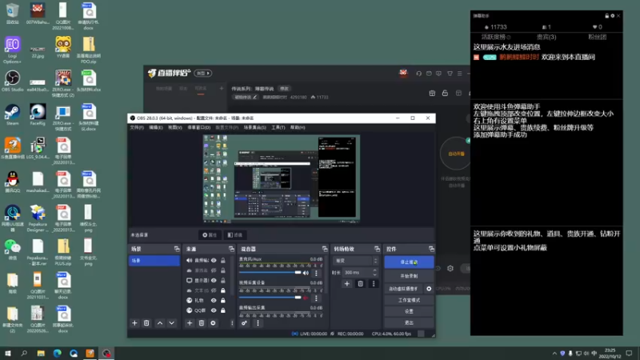Open the Tools menu in OBS
Viewport: 640px width, 360px height.
click(x=278, y=127)
